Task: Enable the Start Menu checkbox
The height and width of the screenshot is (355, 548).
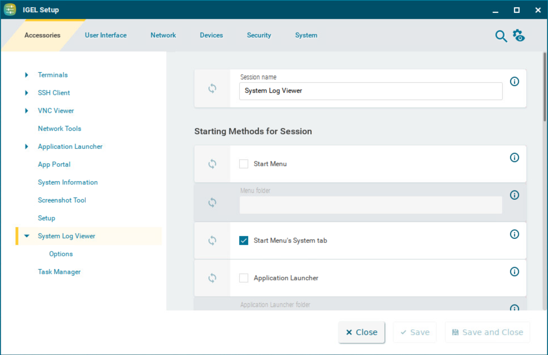Action: 244,164
